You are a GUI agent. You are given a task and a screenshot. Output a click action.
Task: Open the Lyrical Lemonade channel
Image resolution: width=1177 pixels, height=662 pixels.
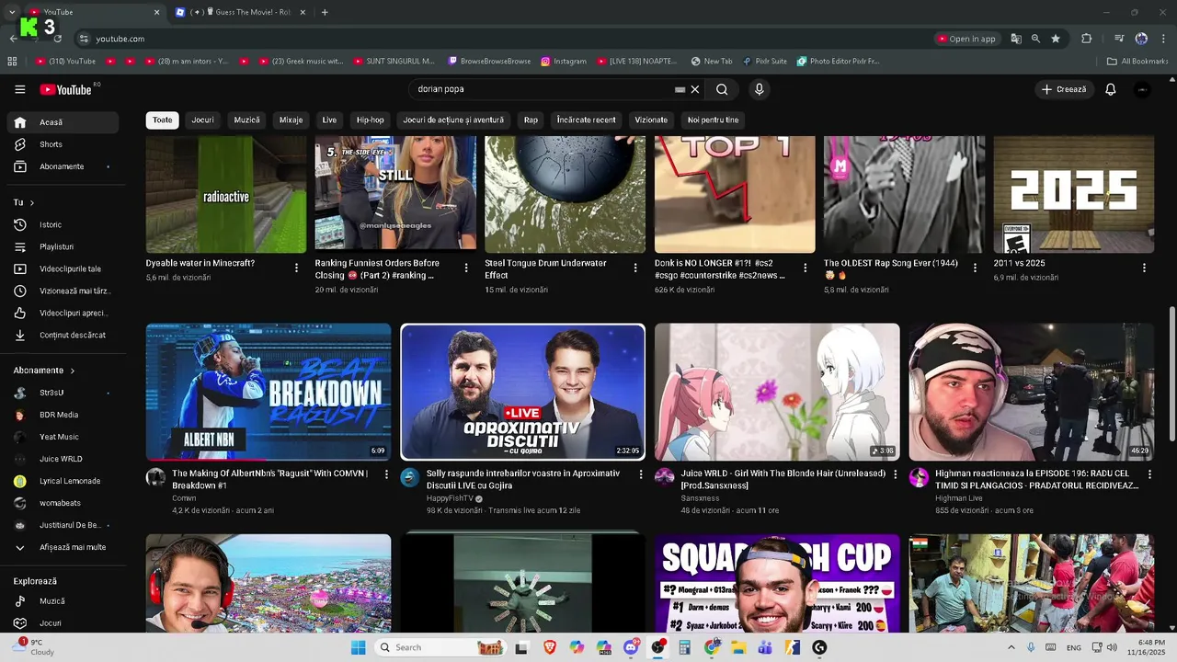click(63, 481)
